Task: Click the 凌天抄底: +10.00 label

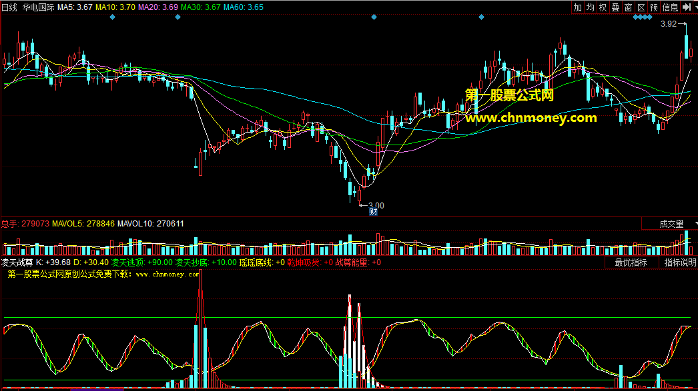Action: (x=206, y=262)
